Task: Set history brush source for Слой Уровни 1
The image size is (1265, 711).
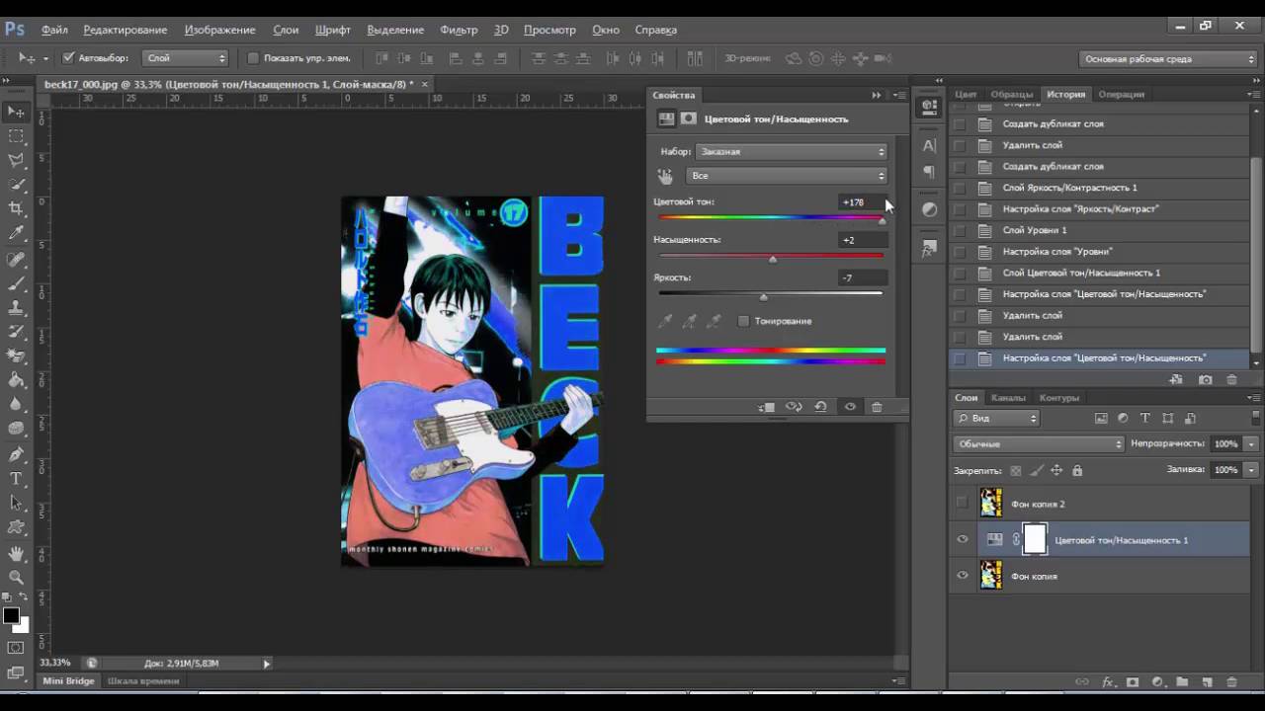Action: tap(959, 230)
